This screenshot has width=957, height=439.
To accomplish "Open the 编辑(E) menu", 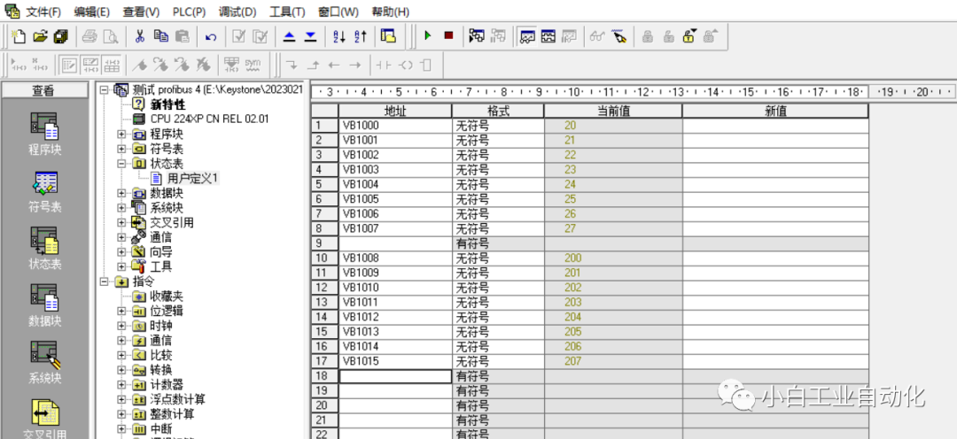I will tap(91, 12).
